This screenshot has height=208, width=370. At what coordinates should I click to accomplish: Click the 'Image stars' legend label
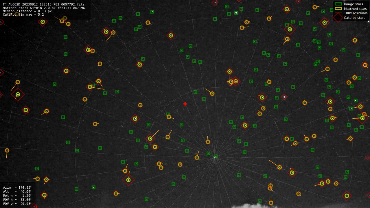tap(353, 4)
